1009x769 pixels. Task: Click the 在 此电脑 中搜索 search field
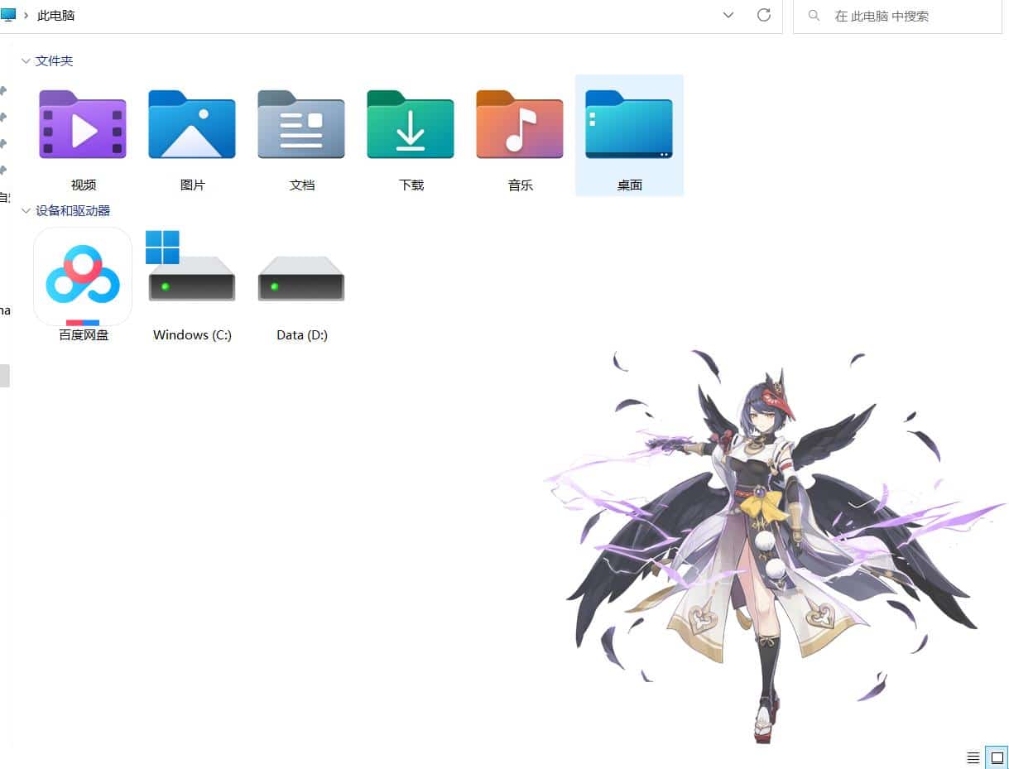point(897,16)
